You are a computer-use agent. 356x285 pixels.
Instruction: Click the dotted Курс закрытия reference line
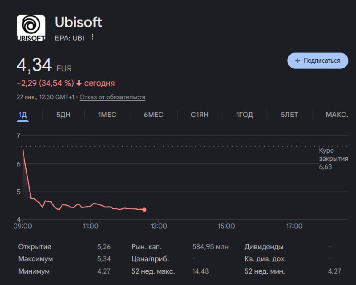178,147
